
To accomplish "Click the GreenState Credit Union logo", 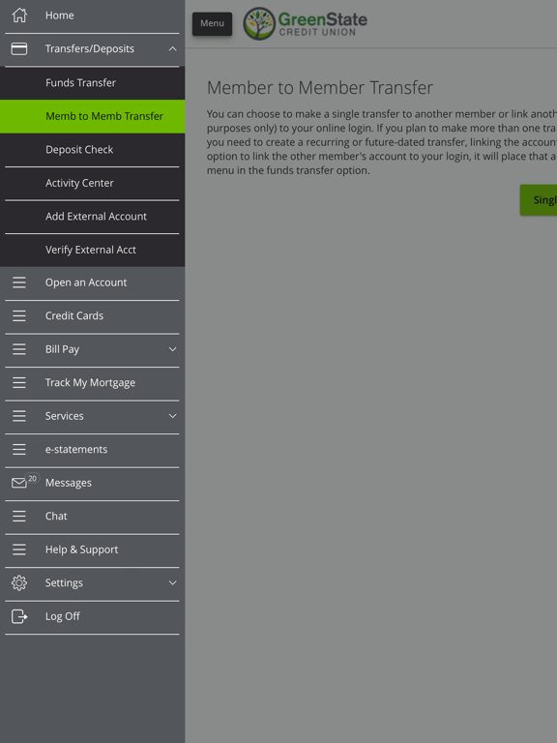I will (x=305, y=23).
